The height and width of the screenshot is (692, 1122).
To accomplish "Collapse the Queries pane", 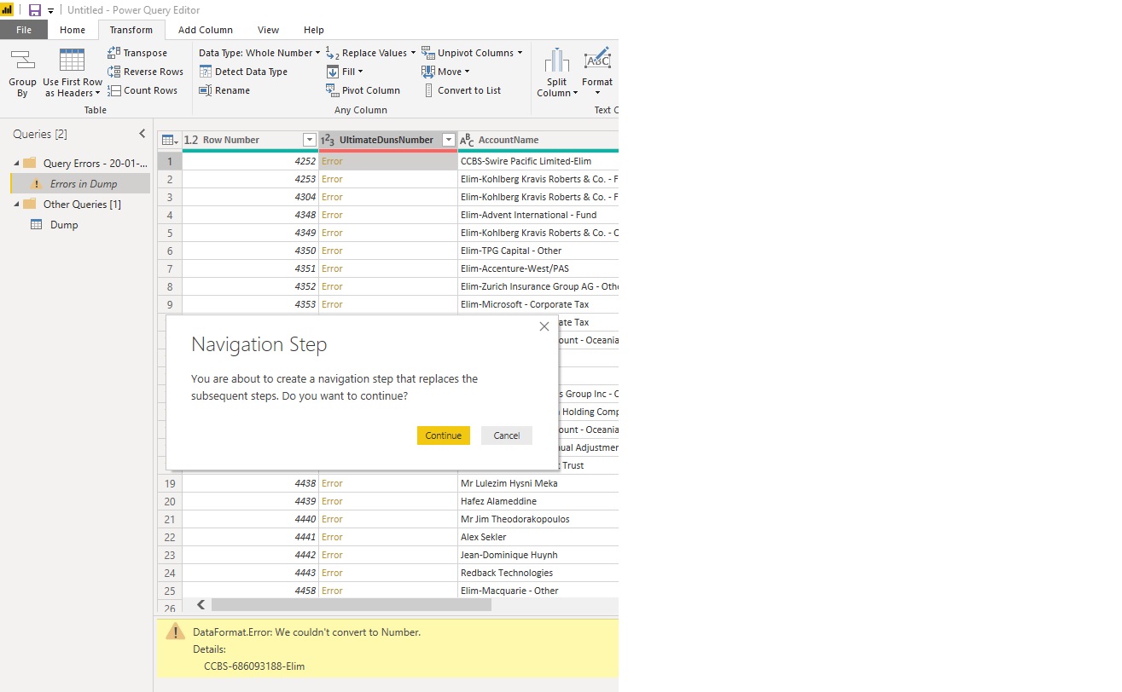I will tap(142, 134).
